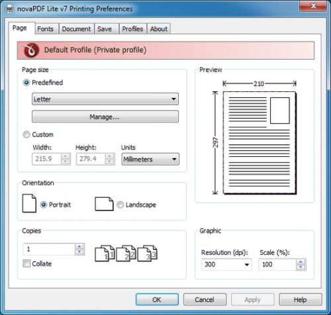Decrease Scale percentage with down arrow
Viewport: 331px width, 315px height.
[301, 267]
